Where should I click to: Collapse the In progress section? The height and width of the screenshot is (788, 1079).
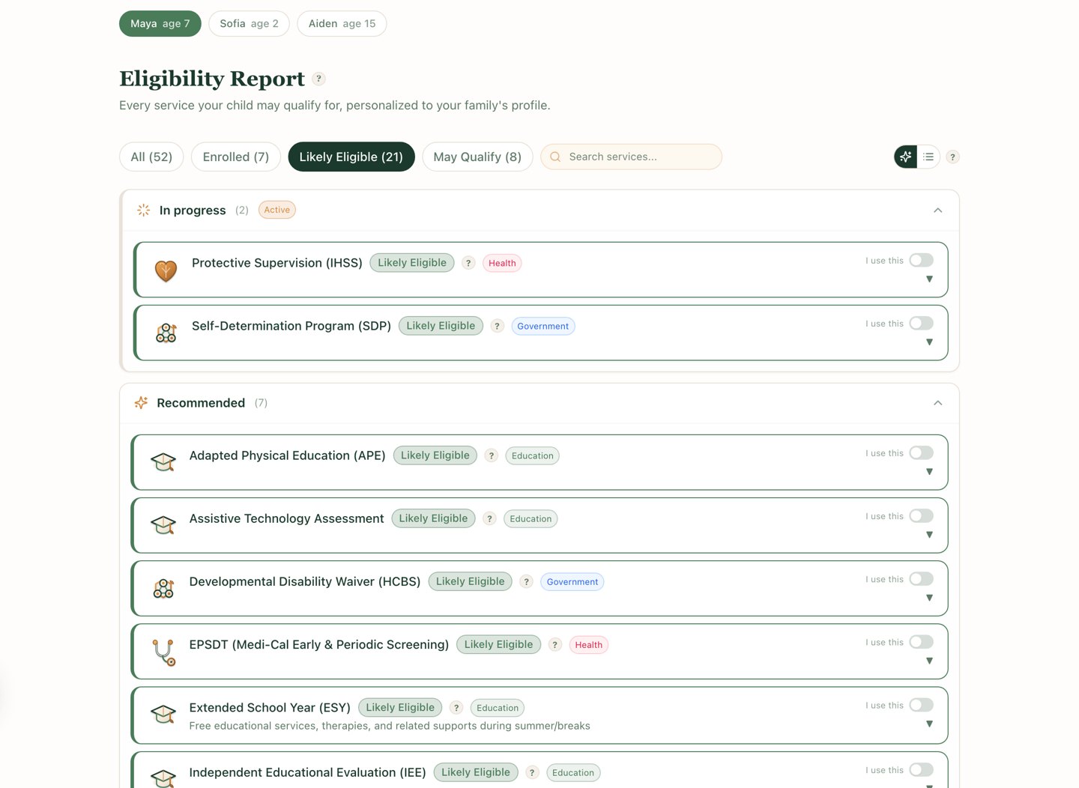pos(938,210)
